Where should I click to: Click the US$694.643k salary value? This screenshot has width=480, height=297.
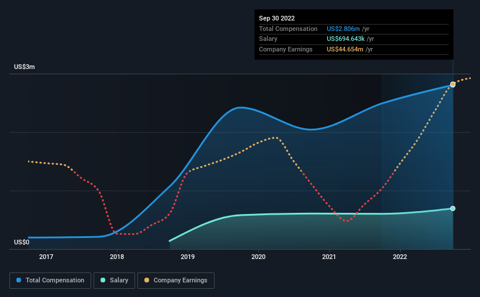pyautogui.click(x=346, y=39)
